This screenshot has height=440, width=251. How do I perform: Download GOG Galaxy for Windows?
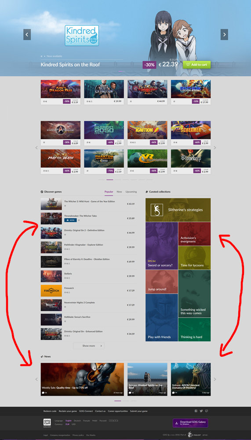tap(190, 423)
